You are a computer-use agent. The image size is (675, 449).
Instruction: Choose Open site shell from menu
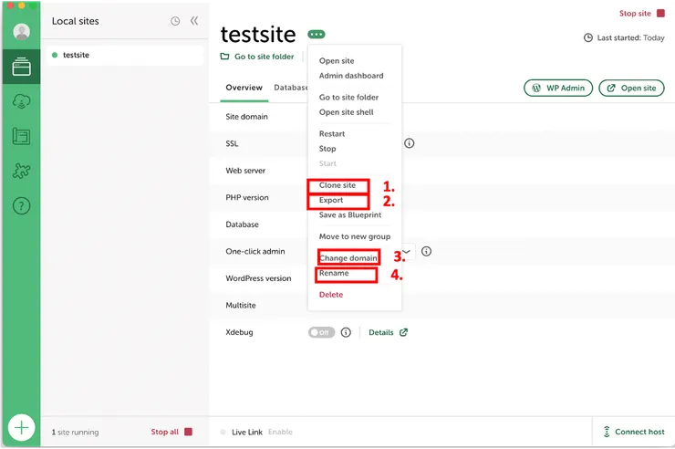tap(346, 112)
